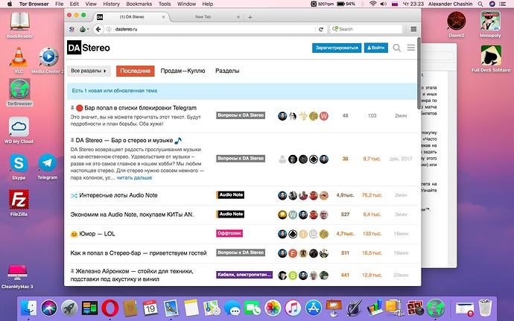Select the "Последние" tab
514x321 pixels.
click(x=136, y=71)
